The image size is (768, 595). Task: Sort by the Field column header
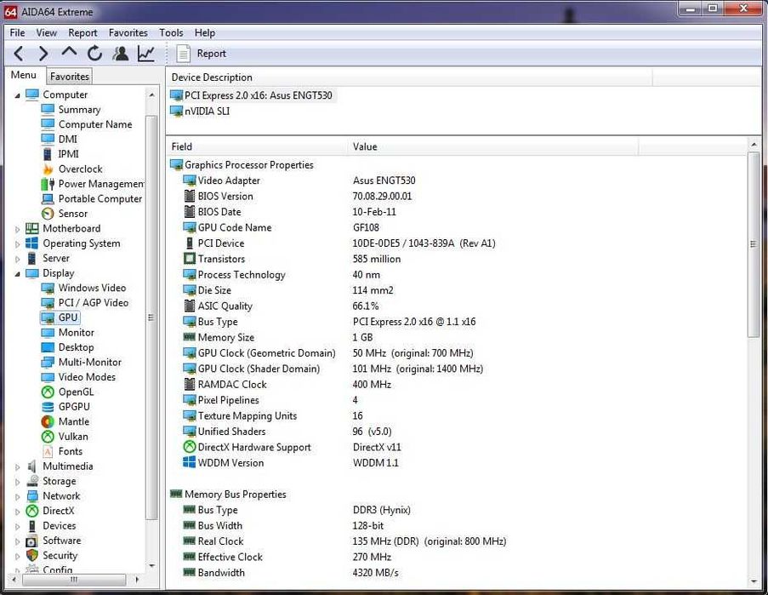click(256, 146)
